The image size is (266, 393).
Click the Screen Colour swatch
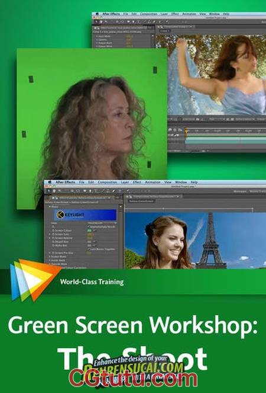[x=89, y=231]
